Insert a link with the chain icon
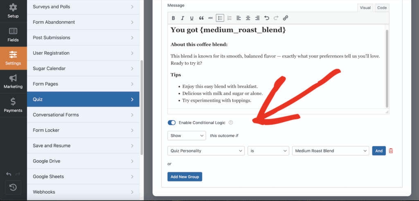This screenshot has width=419, height=201. (286, 18)
